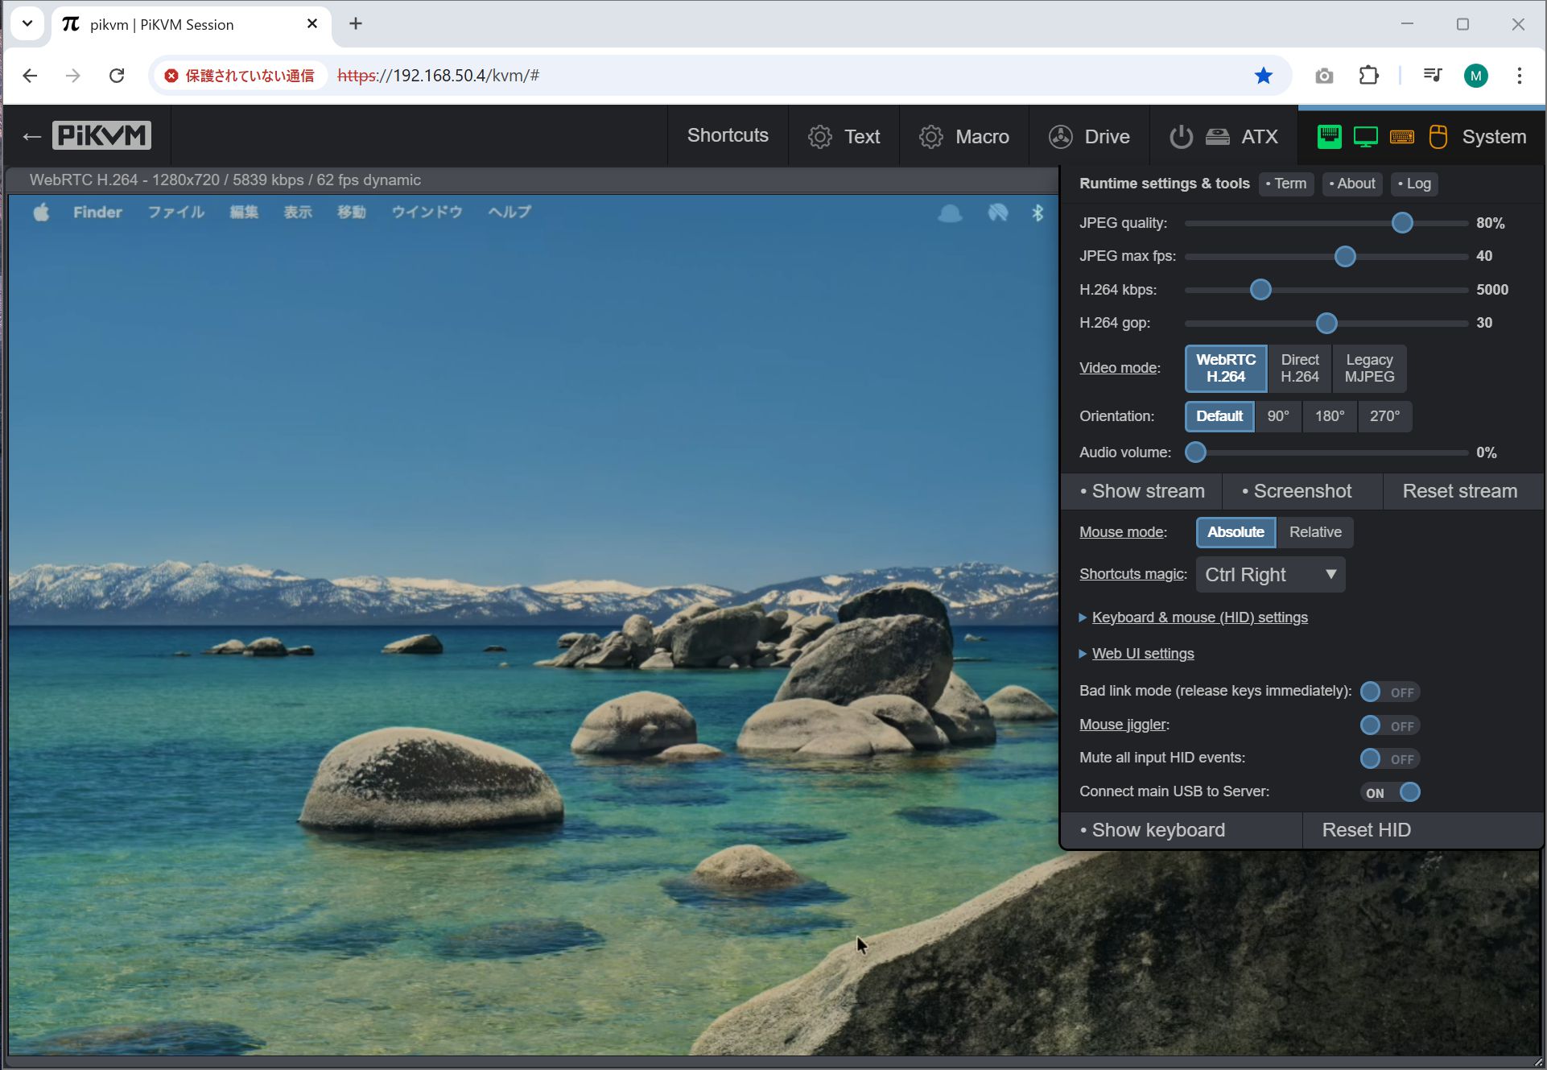Image resolution: width=1547 pixels, height=1070 pixels.
Task: Click the Macro gear icon
Action: 930,137
